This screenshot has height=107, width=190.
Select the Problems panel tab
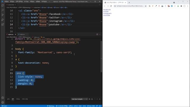[x=8, y=99]
